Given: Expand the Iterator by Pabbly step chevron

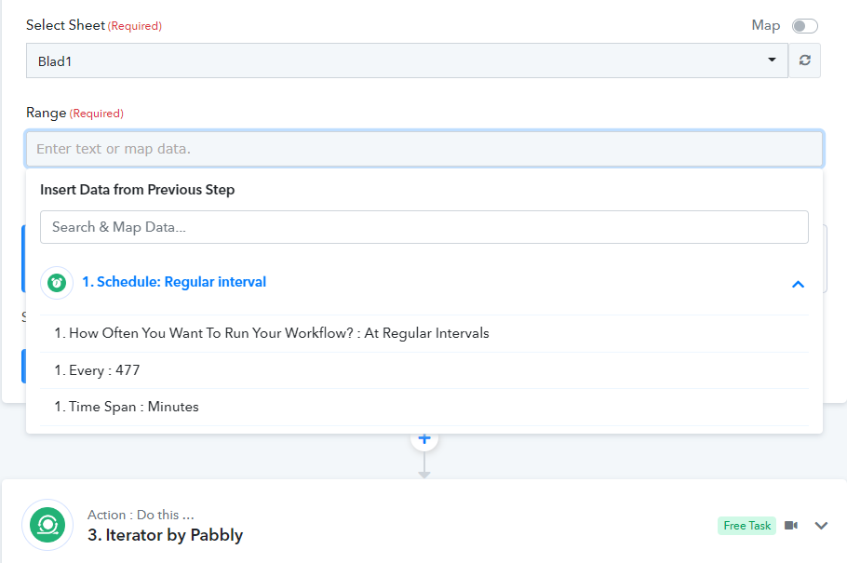Looking at the screenshot, I should pyautogui.click(x=821, y=525).
